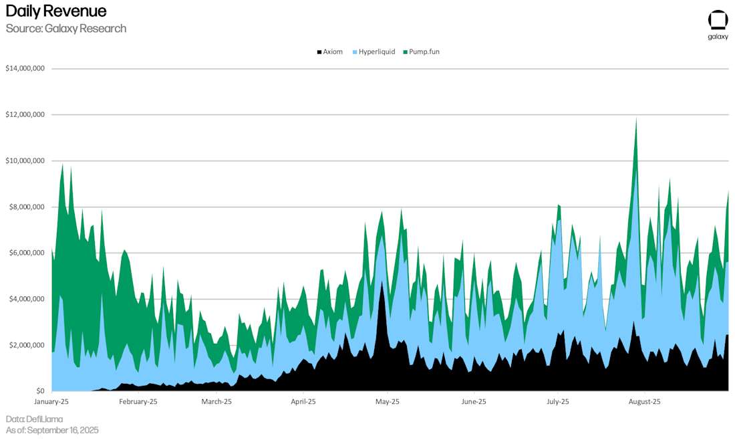Click the $0 y-axis label
Screen dimensions: 735x440
[41, 391]
